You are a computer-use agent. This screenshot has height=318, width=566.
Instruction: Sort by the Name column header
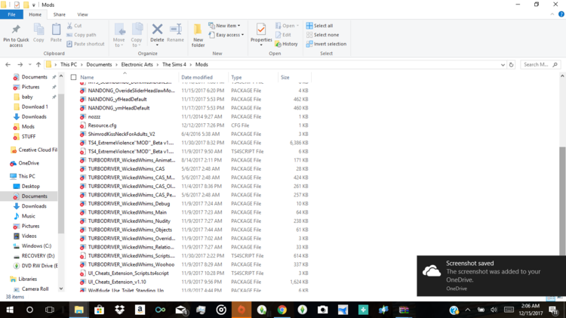87,77
